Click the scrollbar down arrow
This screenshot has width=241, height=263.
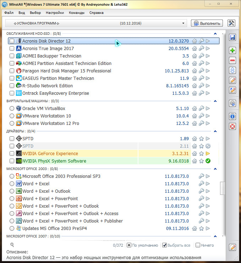pyautogui.click(x=223, y=236)
